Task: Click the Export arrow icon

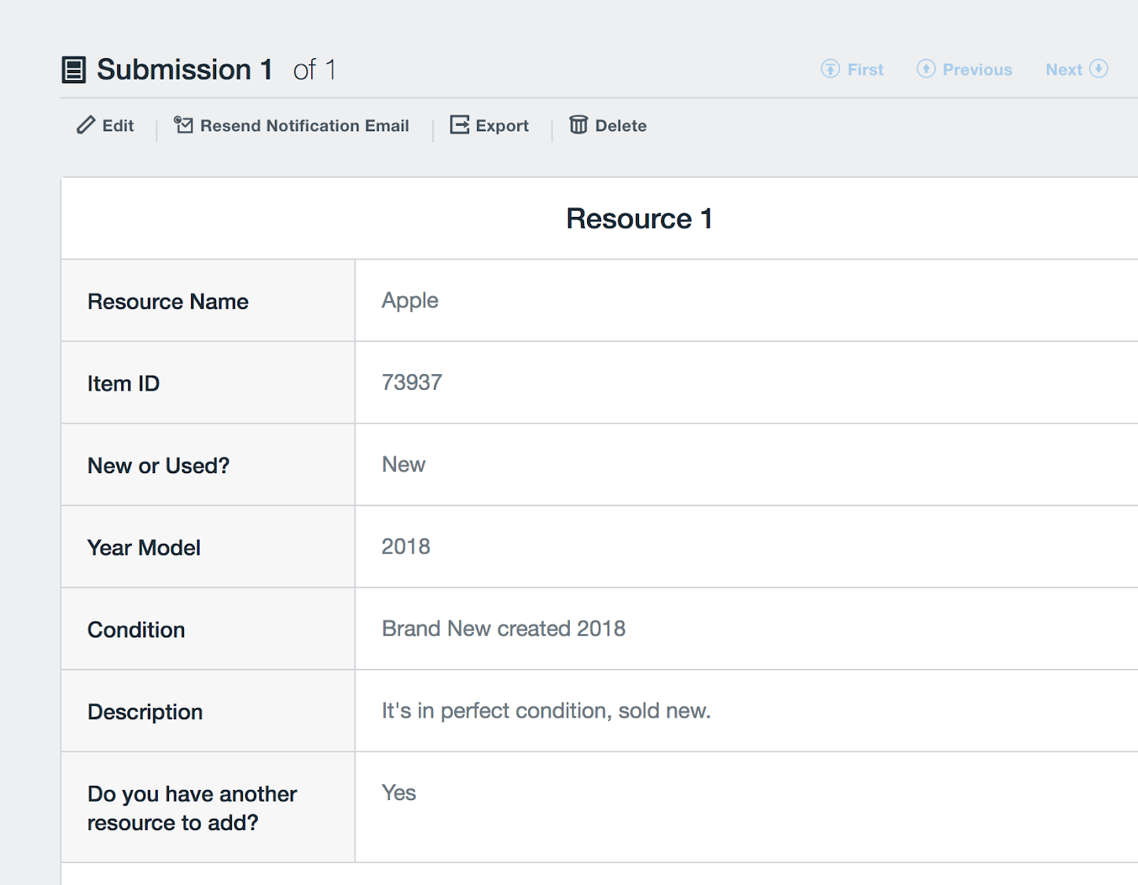Action: [x=459, y=125]
